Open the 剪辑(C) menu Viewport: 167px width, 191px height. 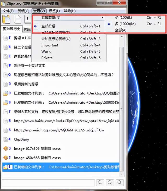[23, 11]
